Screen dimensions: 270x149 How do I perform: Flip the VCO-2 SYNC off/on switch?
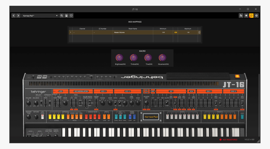tap(115, 103)
